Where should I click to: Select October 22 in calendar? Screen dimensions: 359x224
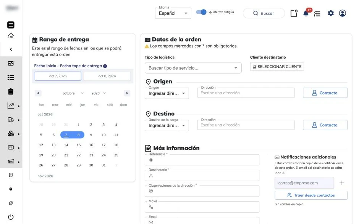(79, 155)
